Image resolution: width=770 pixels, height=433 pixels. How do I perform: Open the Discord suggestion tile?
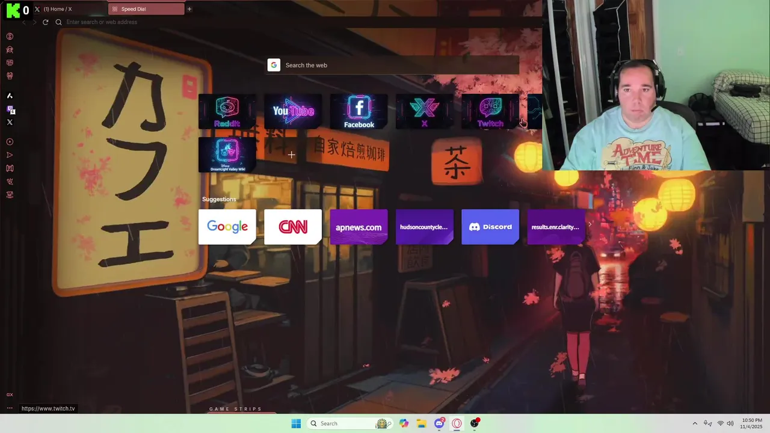coord(490,227)
